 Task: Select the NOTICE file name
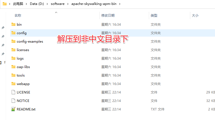(x=23, y=101)
